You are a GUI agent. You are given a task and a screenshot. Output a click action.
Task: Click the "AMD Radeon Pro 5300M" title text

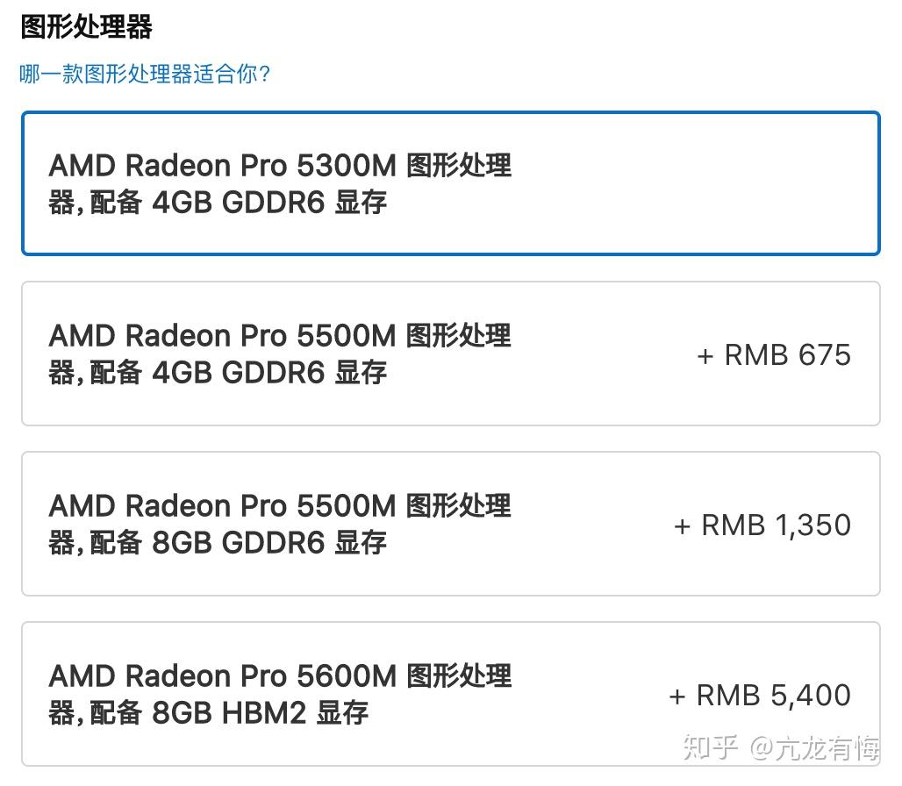point(224,165)
